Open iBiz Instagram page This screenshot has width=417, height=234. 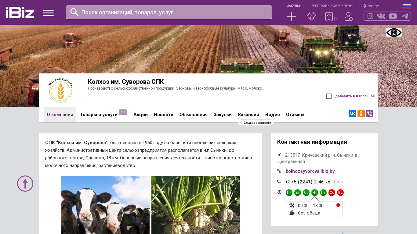[370, 16]
